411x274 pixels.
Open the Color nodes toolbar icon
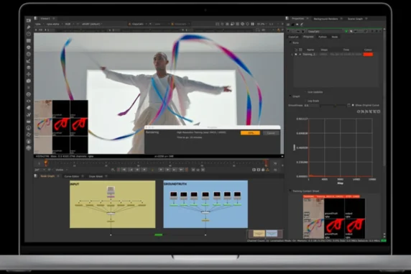29,47
